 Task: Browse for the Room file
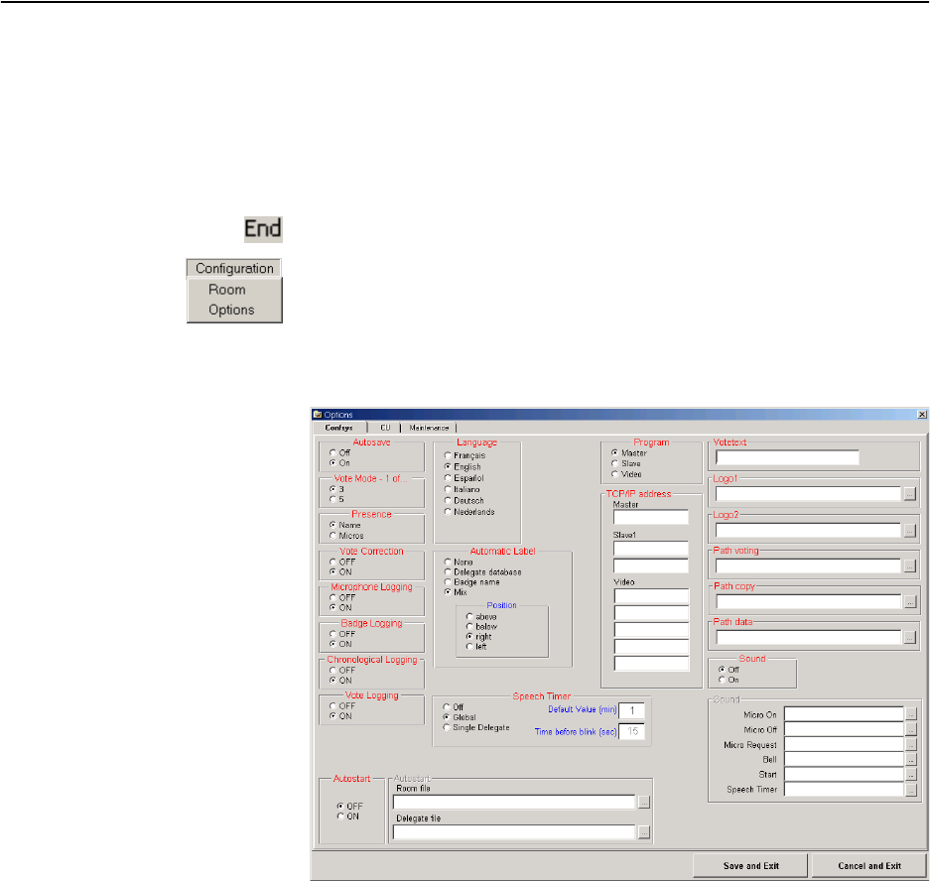[x=643, y=802]
